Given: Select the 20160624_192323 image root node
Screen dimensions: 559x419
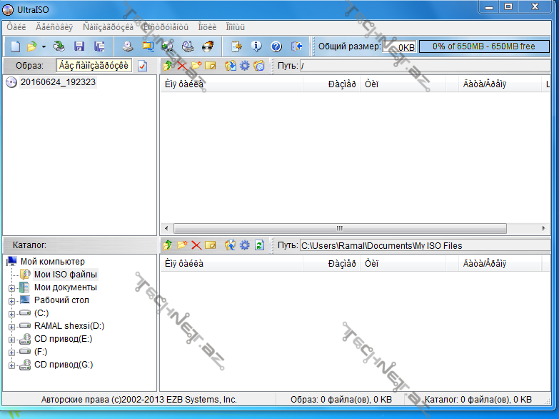Looking at the screenshot, I should pos(58,82).
